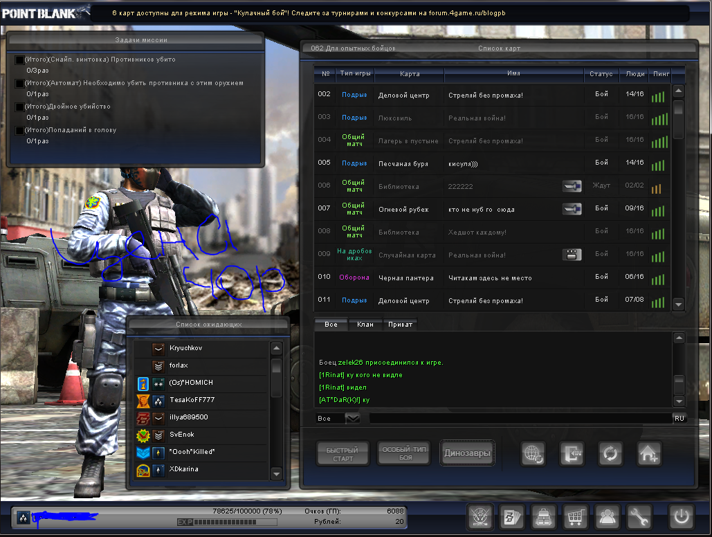Select player XDkarina in waiting list
Image resolution: width=712 pixels, height=537 pixels.
(x=202, y=469)
